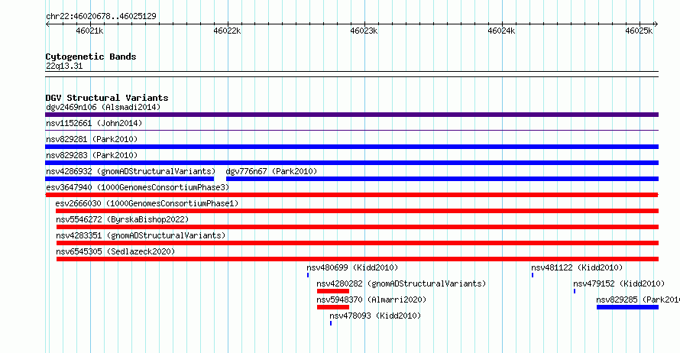The height and width of the screenshot is (353, 680).
Task: Select the dark purple dgv2469n106 variant bar
Action: tap(351, 115)
